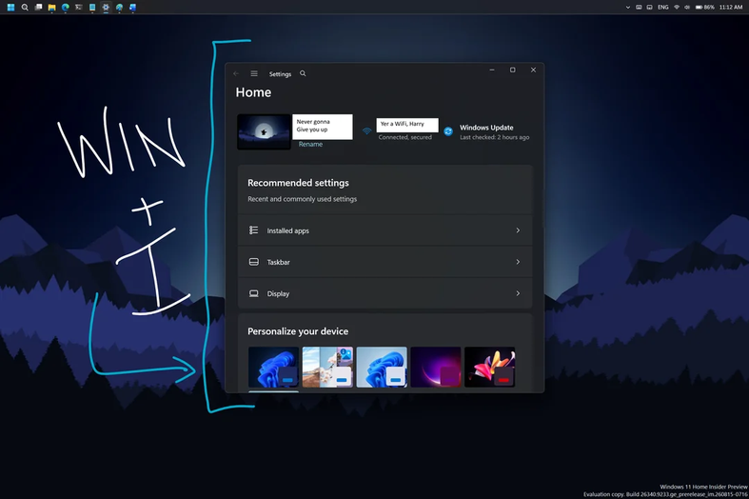Launch File Explorer from taskbar

pos(51,8)
